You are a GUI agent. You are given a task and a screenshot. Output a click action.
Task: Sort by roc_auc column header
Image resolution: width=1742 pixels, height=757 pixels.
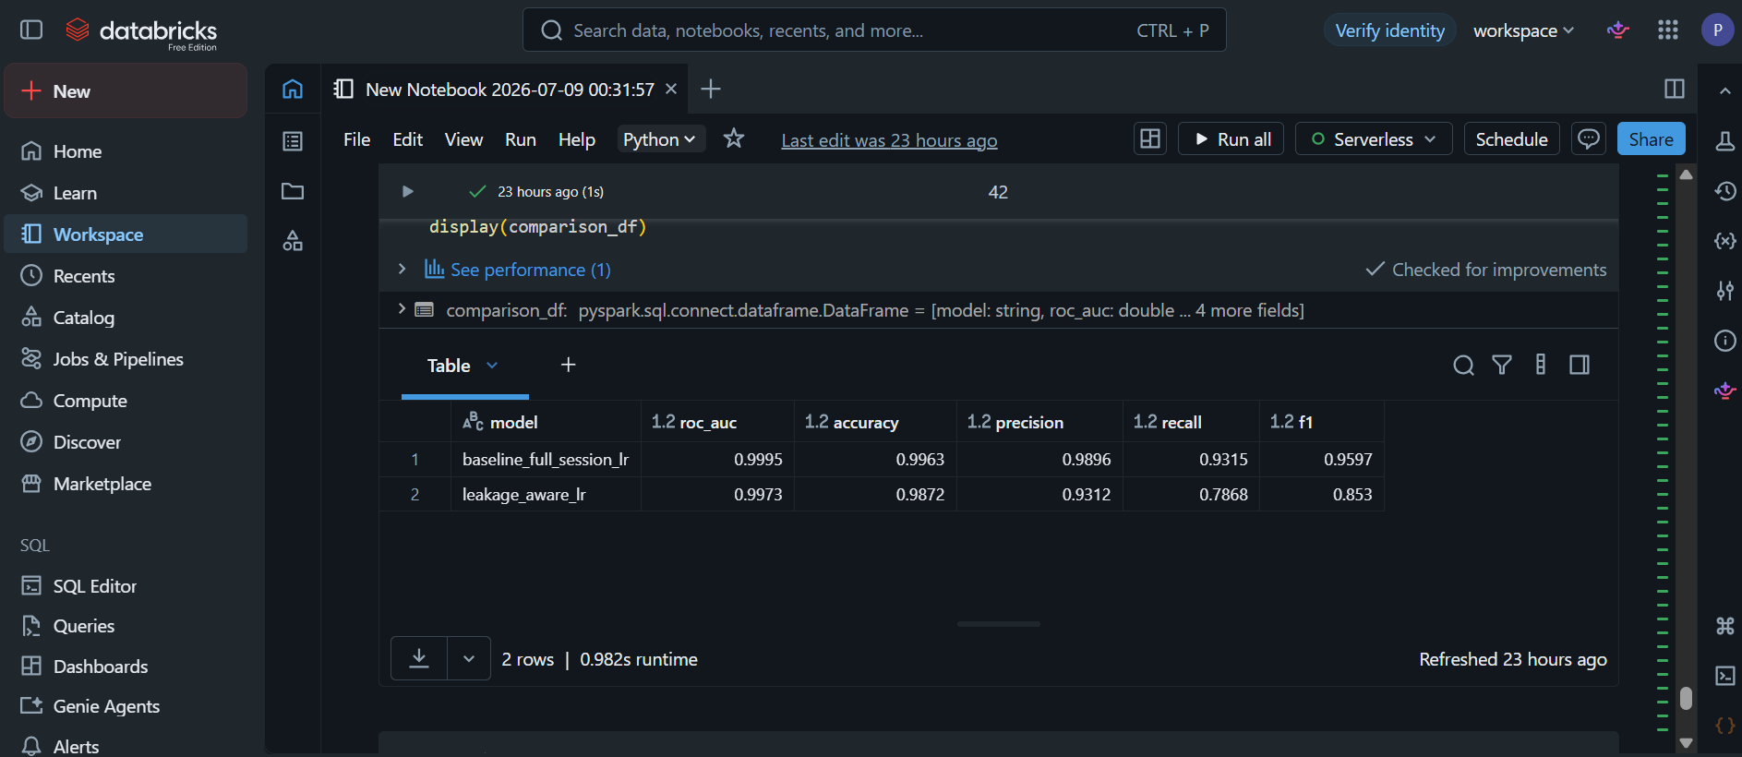[x=717, y=422]
